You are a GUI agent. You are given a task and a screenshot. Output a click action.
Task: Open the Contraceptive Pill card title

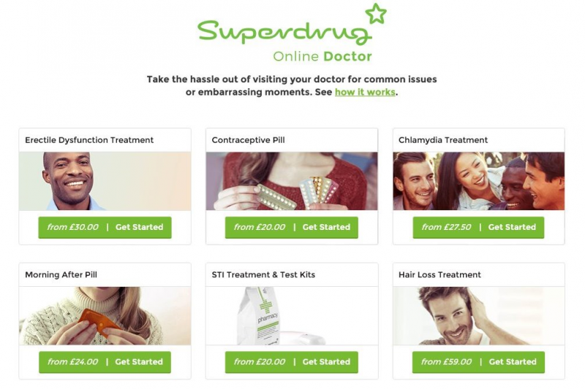pyautogui.click(x=248, y=140)
